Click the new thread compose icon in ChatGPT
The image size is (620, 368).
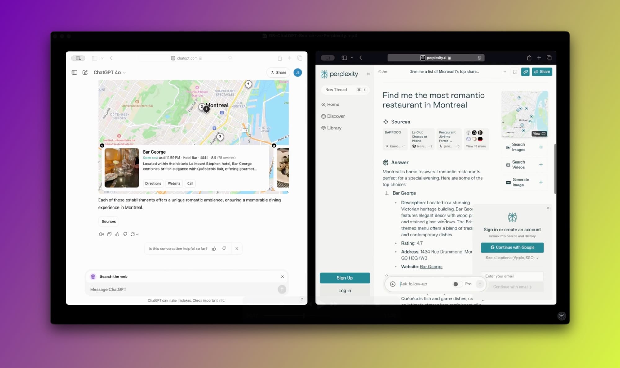pyautogui.click(x=86, y=72)
